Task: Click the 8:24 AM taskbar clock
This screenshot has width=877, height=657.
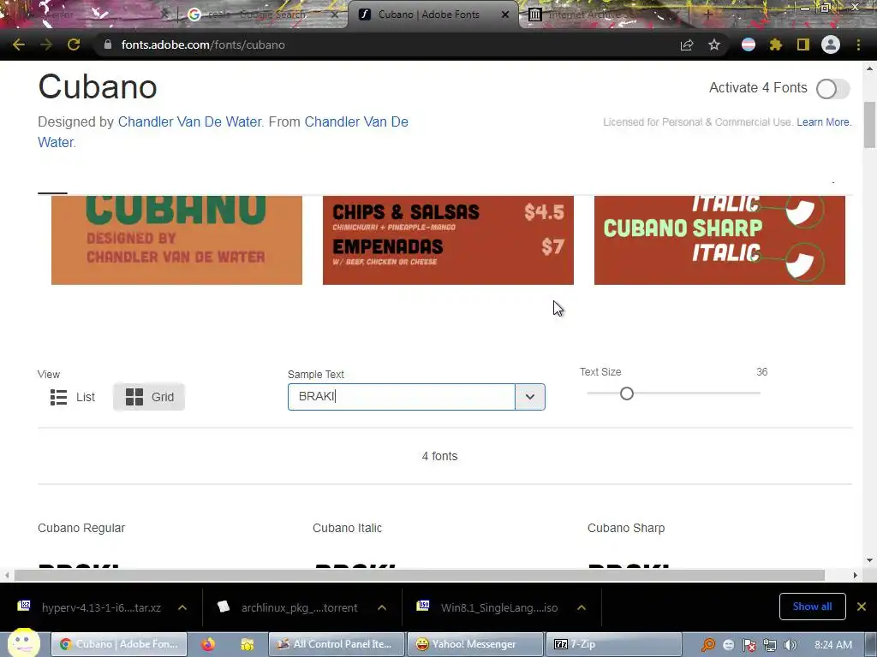Action: 832,645
